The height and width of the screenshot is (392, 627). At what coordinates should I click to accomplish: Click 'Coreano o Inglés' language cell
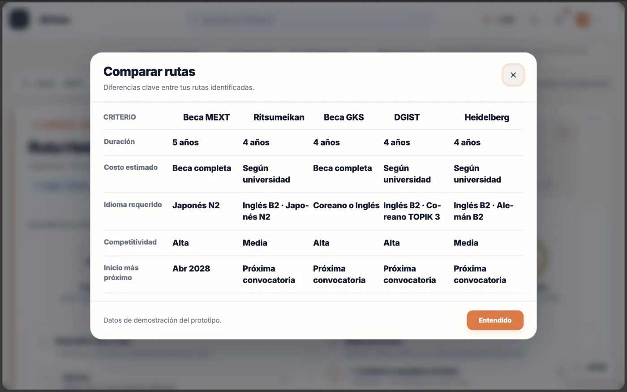pos(346,206)
